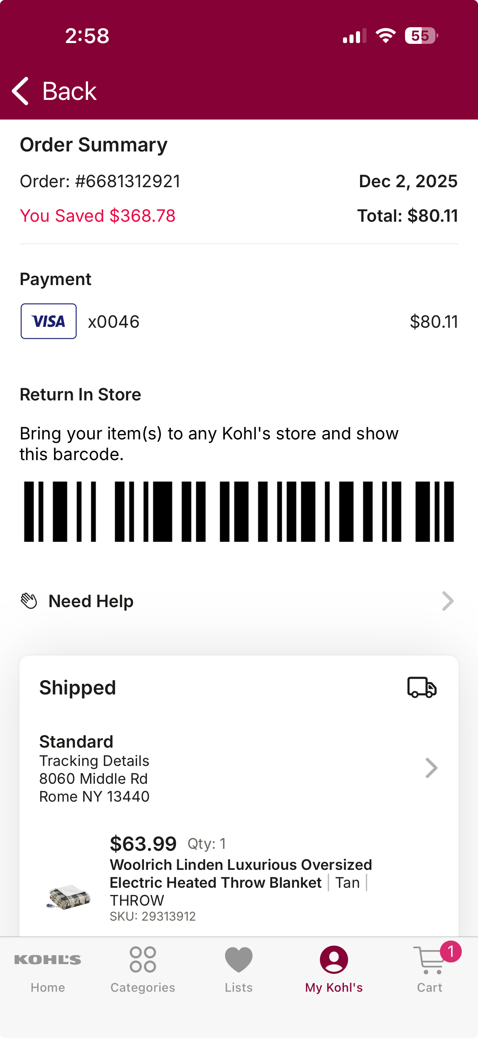
Task: Check the battery indicator in status bar
Action: tap(422, 36)
